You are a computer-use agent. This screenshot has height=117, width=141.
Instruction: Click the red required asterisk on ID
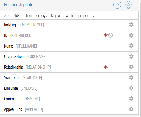pyautogui.click(x=106, y=35)
